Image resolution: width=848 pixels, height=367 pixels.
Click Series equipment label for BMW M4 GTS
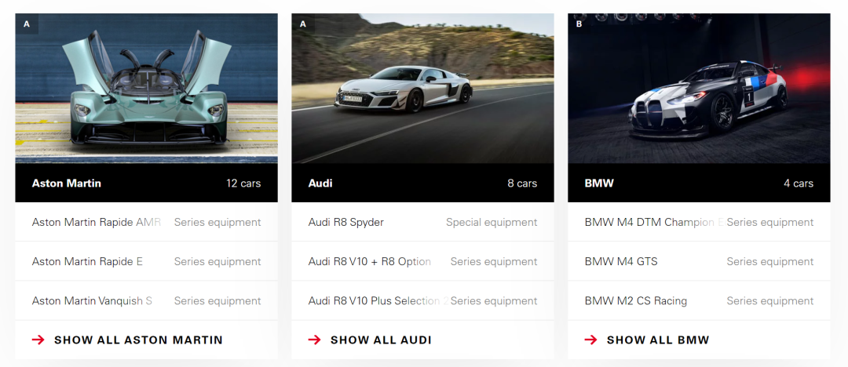pyautogui.click(x=770, y=262)
